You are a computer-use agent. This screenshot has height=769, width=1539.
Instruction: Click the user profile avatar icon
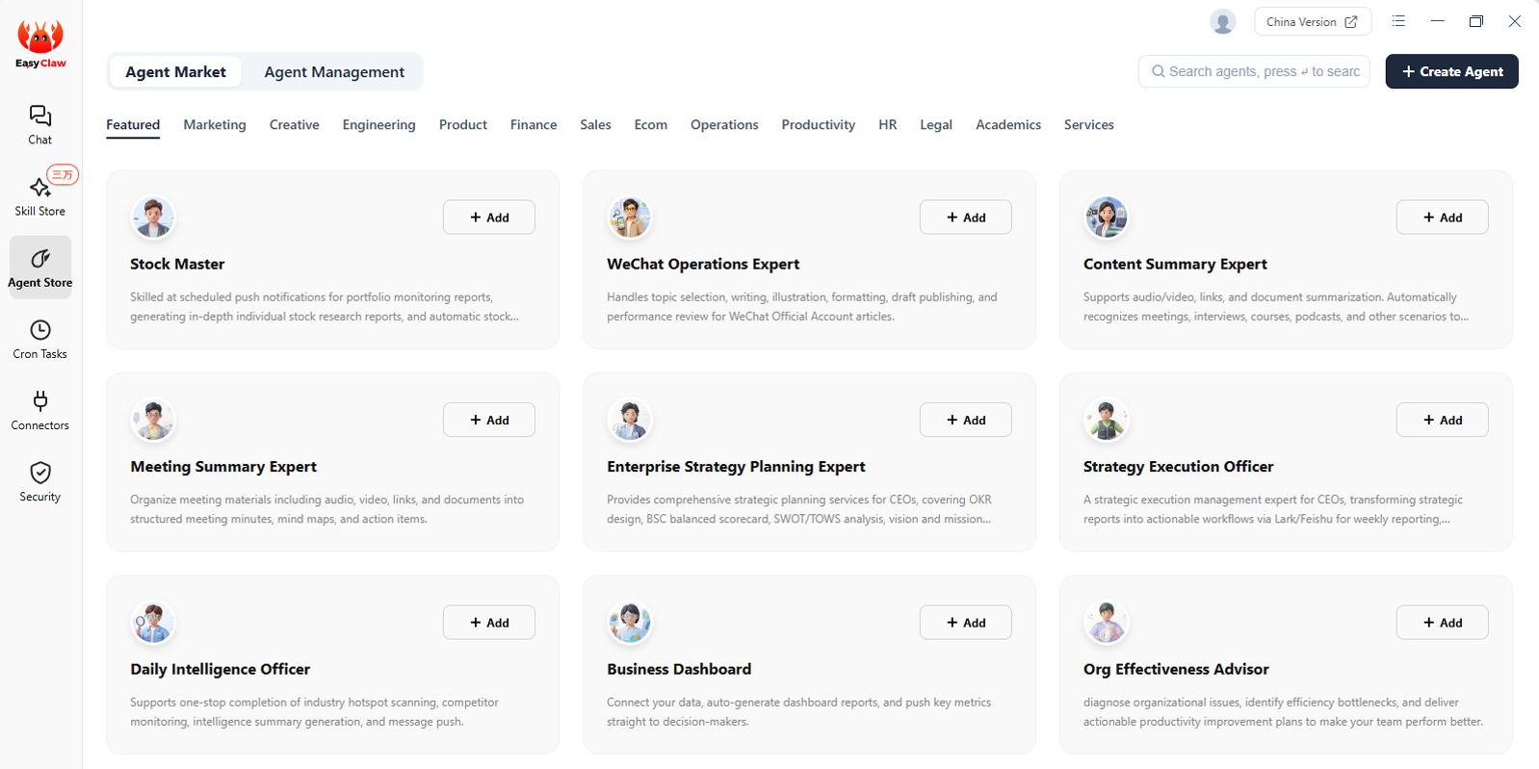coord(1222,21)
